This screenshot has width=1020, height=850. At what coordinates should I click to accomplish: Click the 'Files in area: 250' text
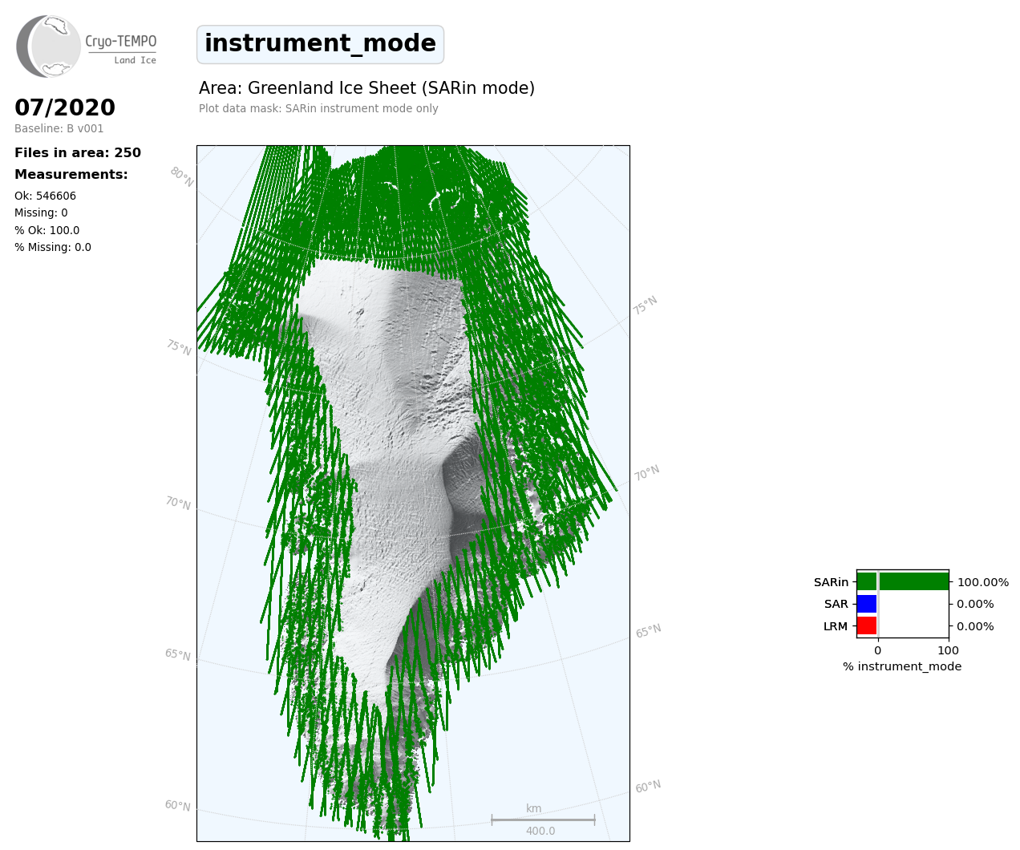78,152
